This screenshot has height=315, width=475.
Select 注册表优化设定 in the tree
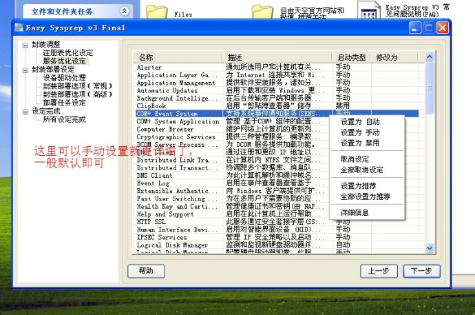(68, 53)
